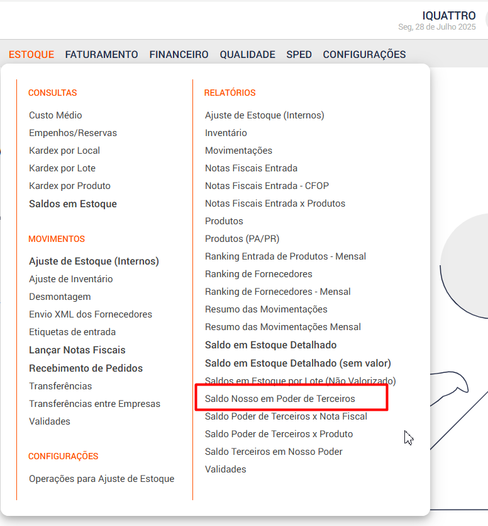Image resolution: width=488 pixels, height=526 pixels.
Task: Open the Inventário report
Action: click(x=226, y=133)
